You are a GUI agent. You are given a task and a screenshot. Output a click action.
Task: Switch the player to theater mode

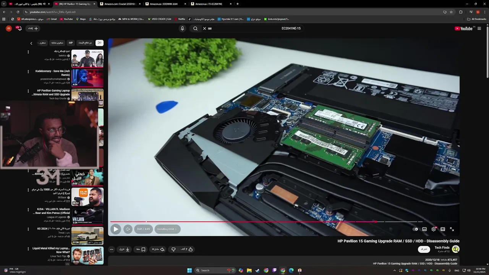[443, 229]
